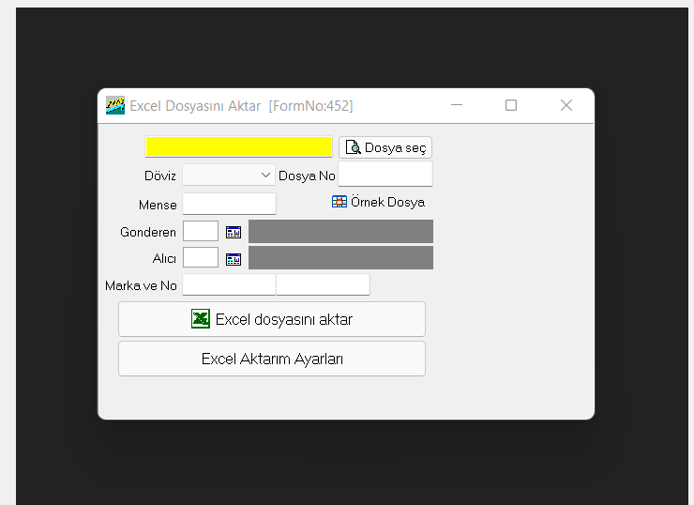Click the second Marka ve No field
This screenshot has height=505, width=694.
[x=324, y=284]
